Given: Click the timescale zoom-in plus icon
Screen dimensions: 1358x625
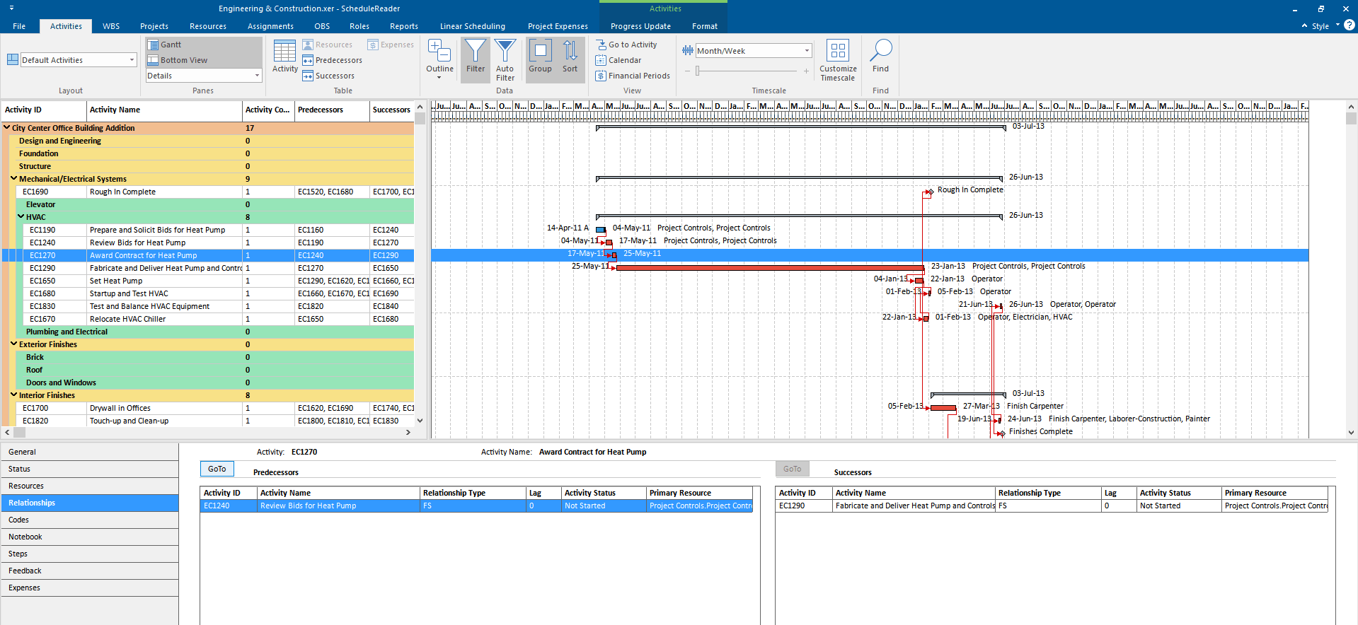Looking at the screenshot, I should [x=806, y=71].
